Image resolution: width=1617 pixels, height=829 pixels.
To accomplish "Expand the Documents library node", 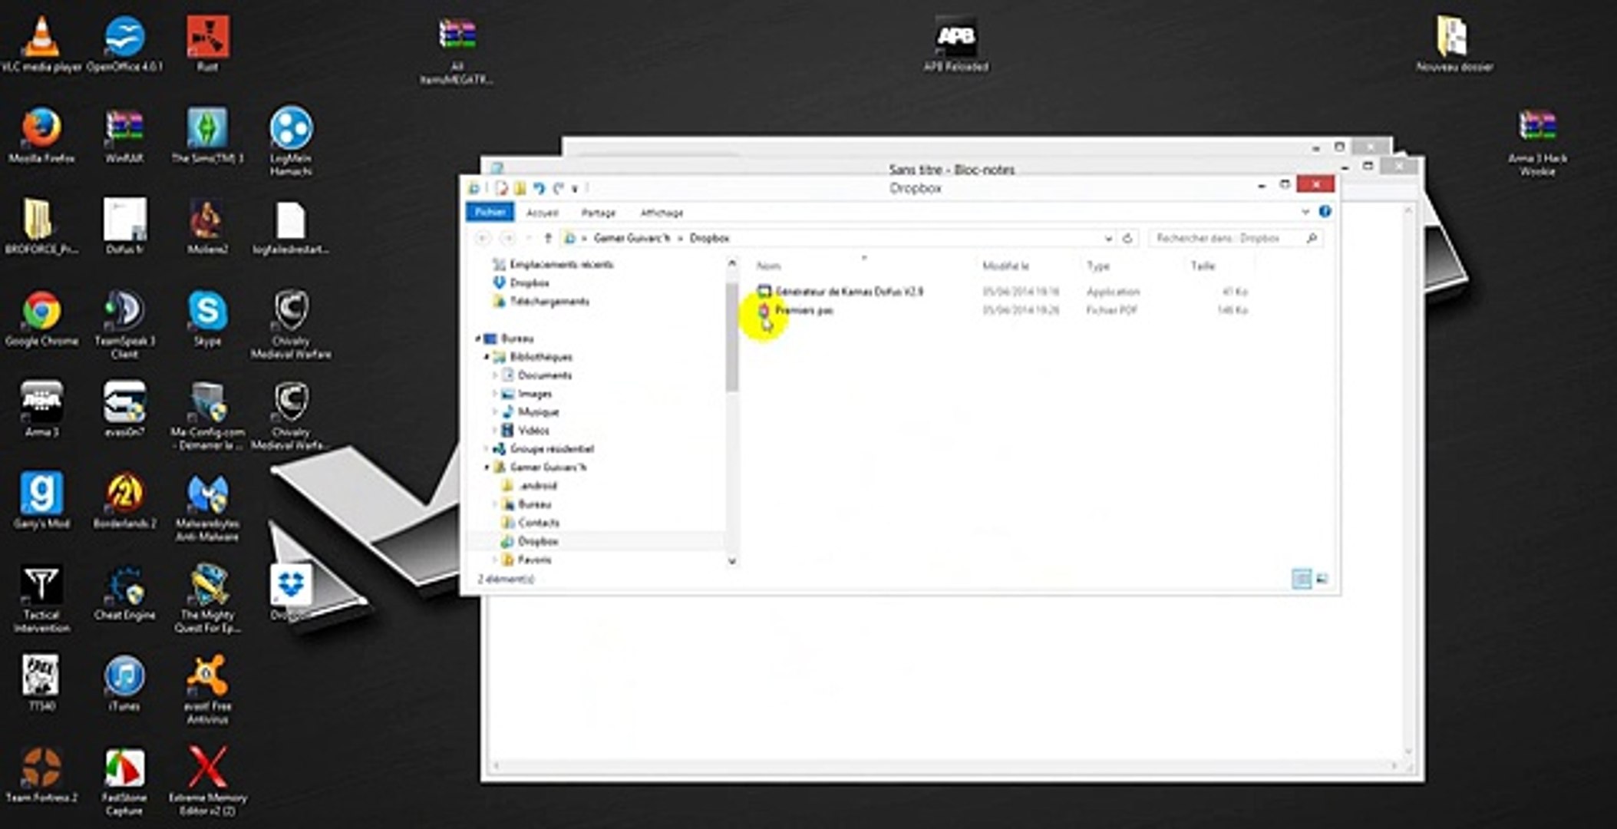I will click(x=495, y=375).
